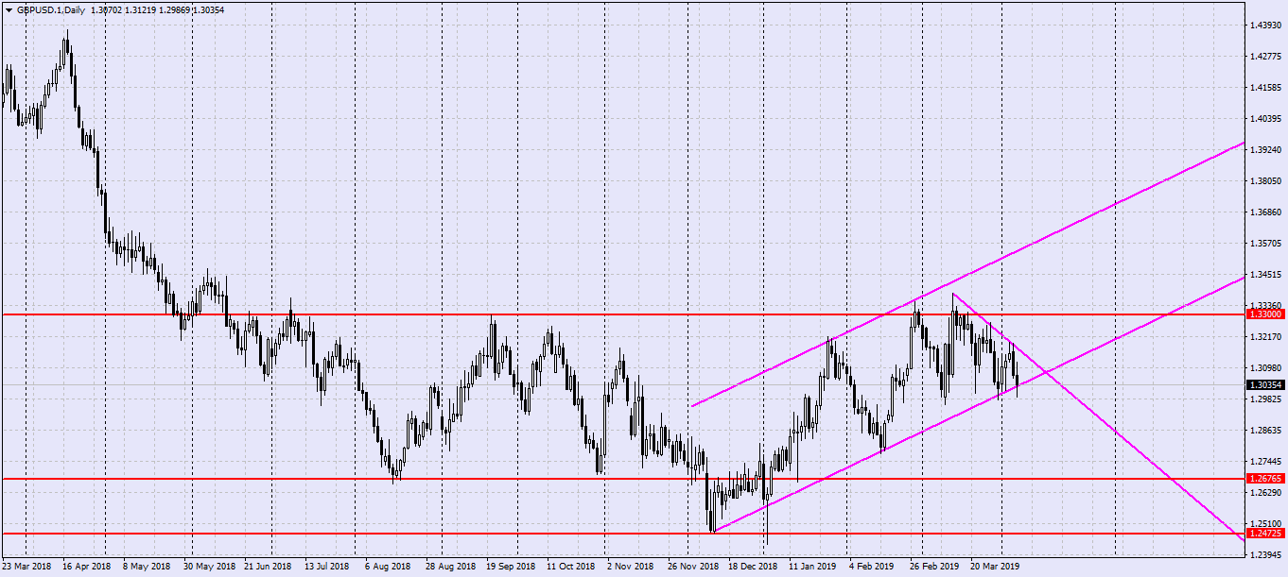Click 1.40395 on the price scale
Viewport: 1288px width, 577px height.
tap(1265, 118)
